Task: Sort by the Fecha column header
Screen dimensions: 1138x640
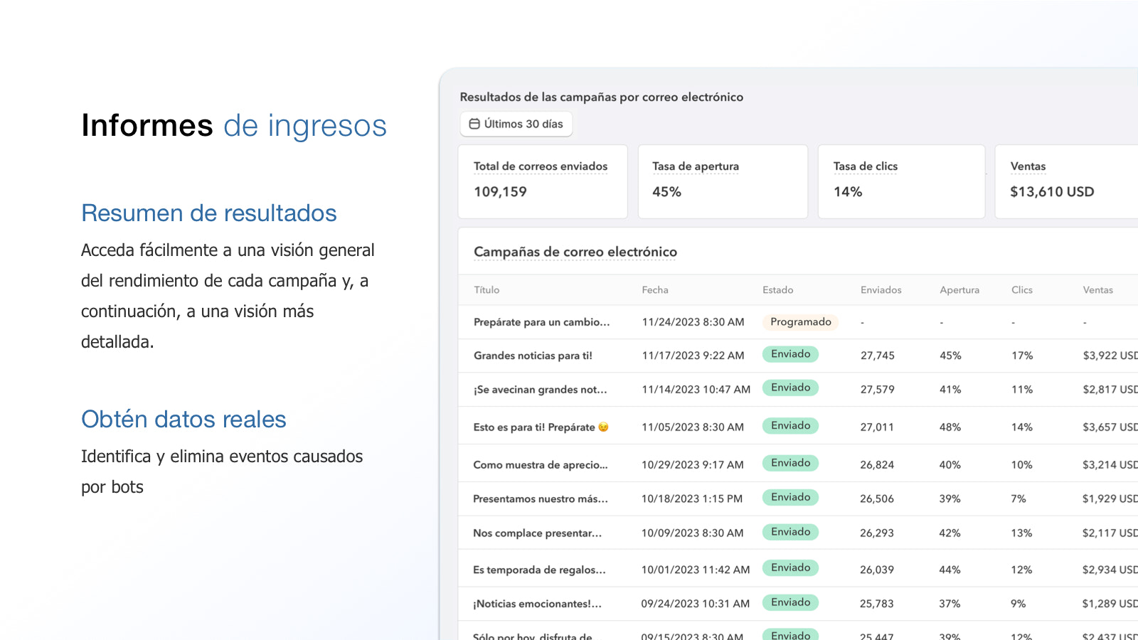Action: click(655, 290)
